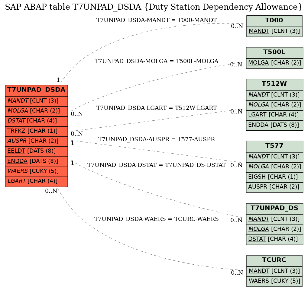Click the AUSPR = T577-AUSPR relation label
The image size is (308, 290).
click(x=157, y=139)
